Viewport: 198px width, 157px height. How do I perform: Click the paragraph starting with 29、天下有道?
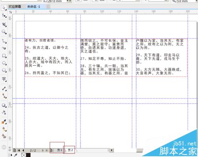pos(158,59)
